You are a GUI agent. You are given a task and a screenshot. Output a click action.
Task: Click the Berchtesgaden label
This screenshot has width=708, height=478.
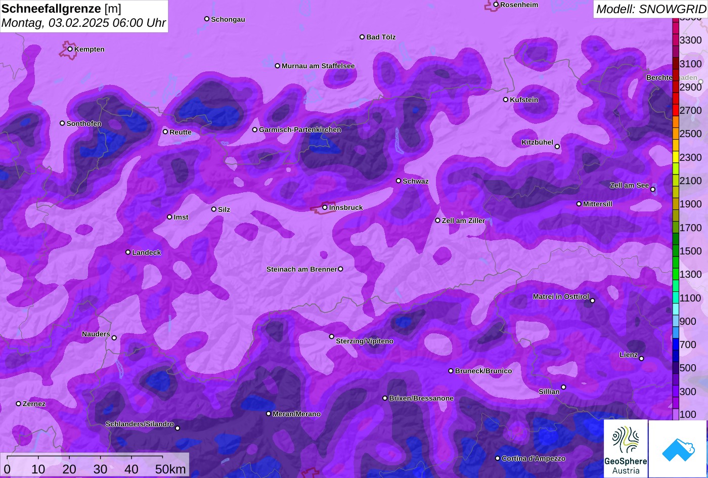coord(672,78)
